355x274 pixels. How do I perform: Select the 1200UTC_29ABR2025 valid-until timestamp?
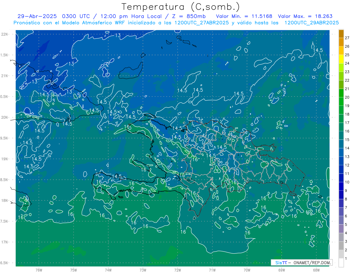312,23
